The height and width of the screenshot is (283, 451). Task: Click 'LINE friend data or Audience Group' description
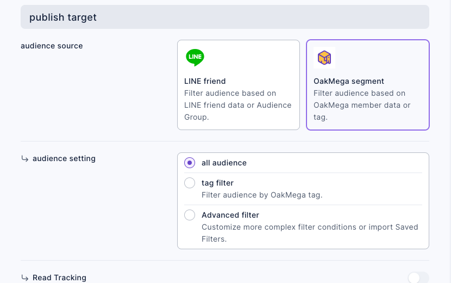click(x=238, y=105)
